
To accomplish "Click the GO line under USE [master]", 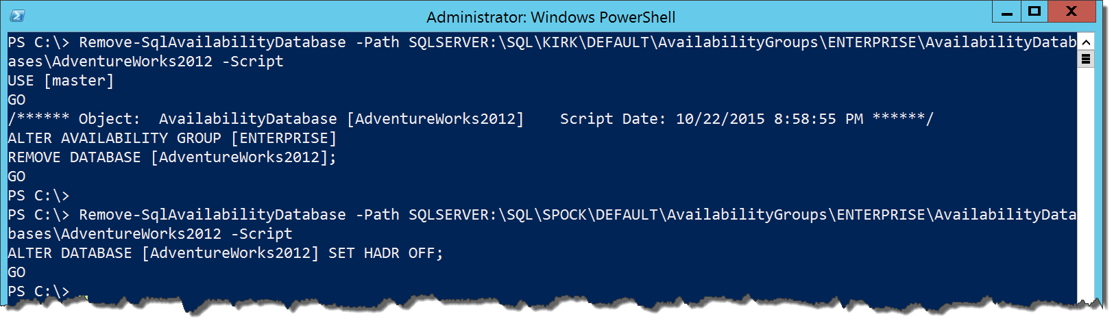I will [16, 100].
